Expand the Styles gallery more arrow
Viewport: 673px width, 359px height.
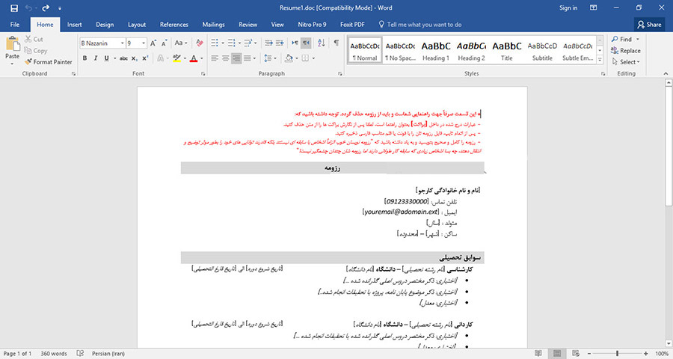coord(600,61)
